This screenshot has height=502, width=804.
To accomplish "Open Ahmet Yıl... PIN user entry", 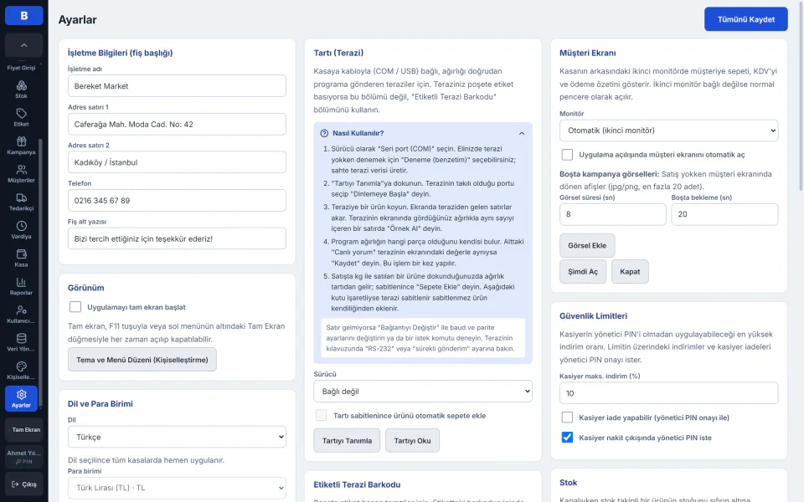I will tap(23, 457).
